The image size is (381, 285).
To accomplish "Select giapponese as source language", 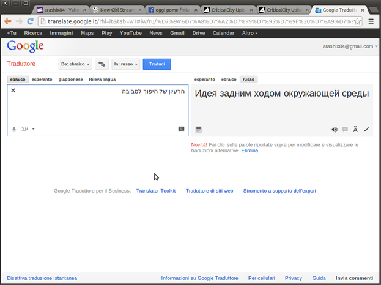I will pyautogui.click(x=70, y=80).
